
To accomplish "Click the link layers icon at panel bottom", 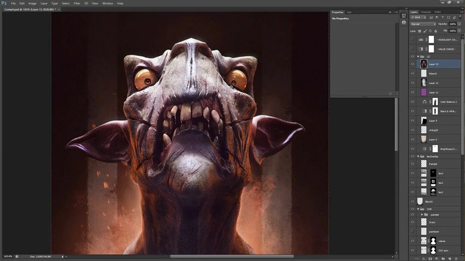I will click(417, 259).
